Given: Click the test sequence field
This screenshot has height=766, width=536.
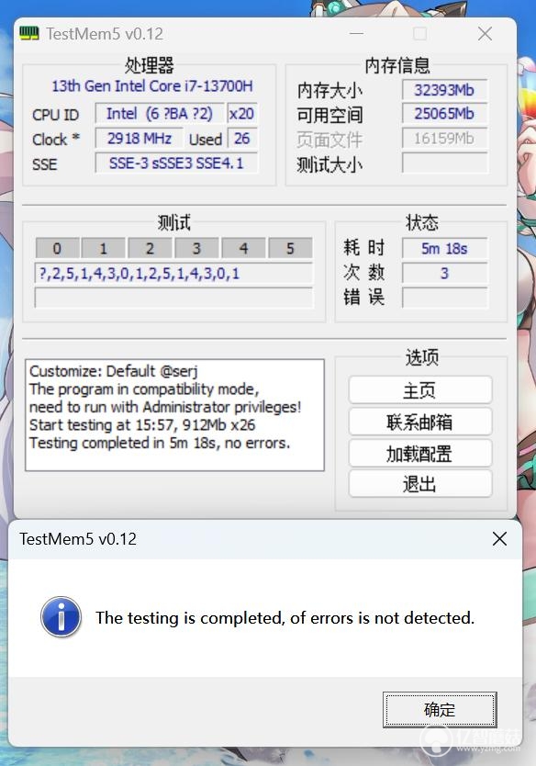Looking at the screenshot, I should coord(173,273).
